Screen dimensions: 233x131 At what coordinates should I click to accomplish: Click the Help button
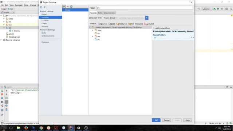(x=187, y=120)
